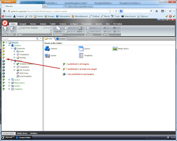Image resolution: width=177 pixels, height=141 pixels.
Task: Open the Layout item icon in folder
Action: (81, 49)
